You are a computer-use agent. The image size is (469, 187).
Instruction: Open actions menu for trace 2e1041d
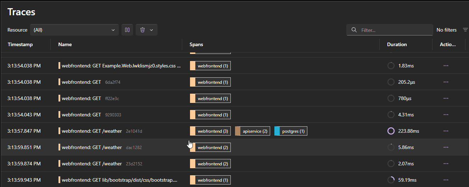[x=446, y=131]
